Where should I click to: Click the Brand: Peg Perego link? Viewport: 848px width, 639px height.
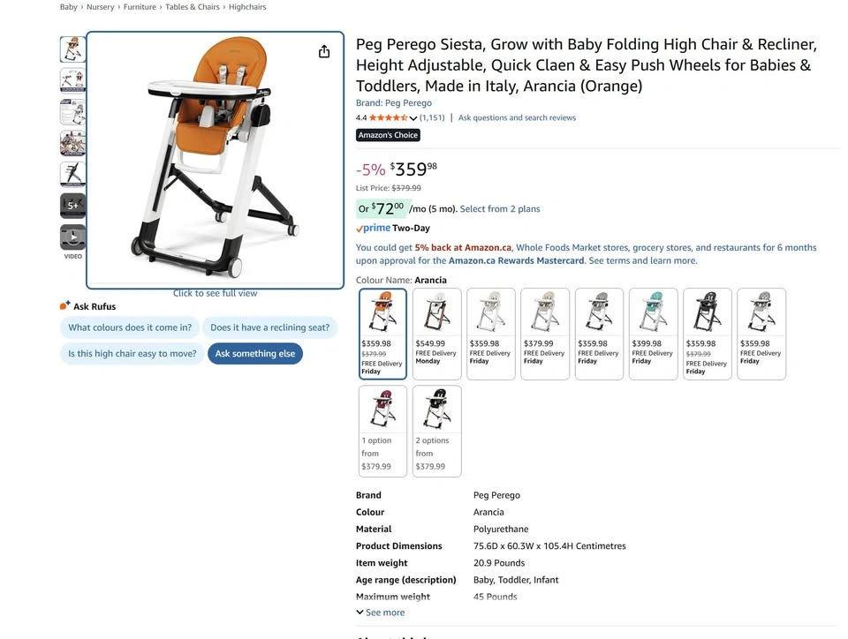pos(394,102)
